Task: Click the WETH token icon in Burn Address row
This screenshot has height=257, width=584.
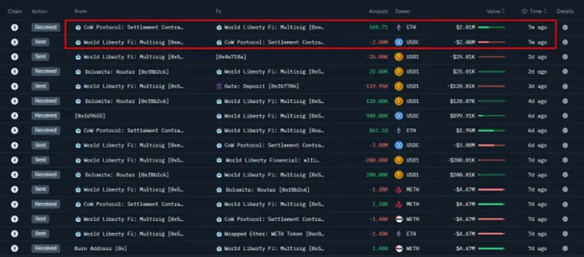Action: coord(399,248)
